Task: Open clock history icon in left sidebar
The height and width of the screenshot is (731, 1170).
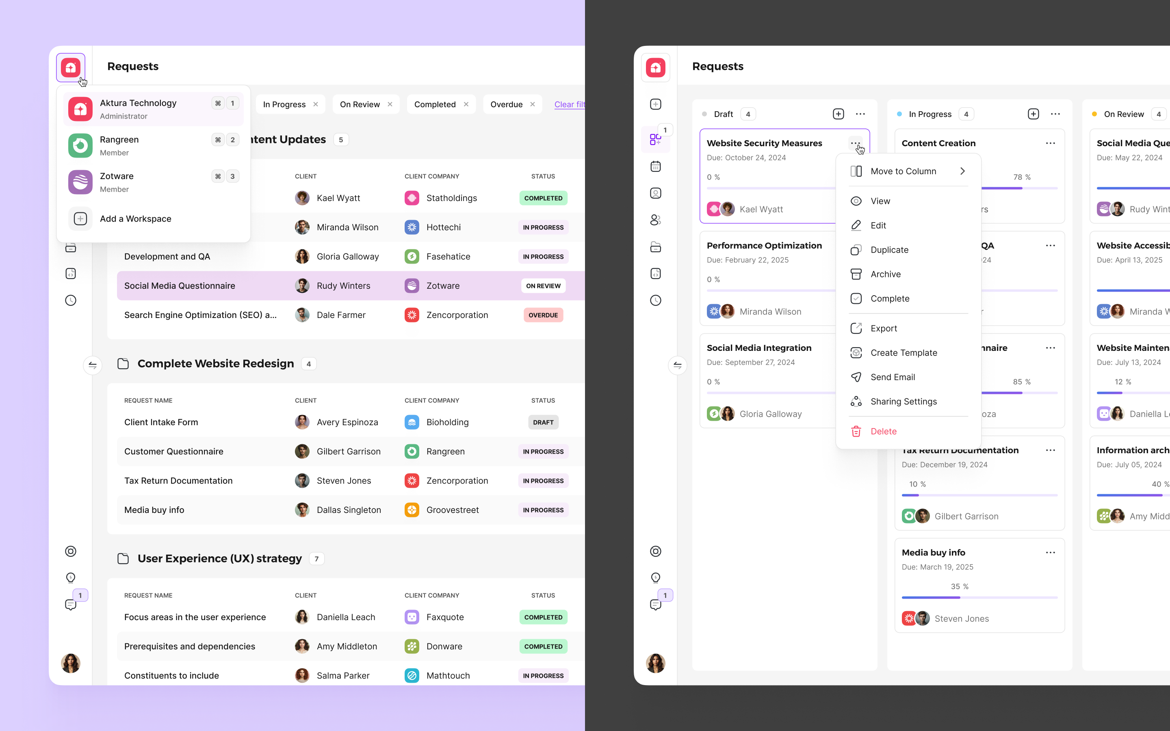Action: click(71, 300)
